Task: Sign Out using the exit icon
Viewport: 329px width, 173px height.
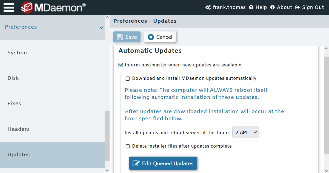Action: coord(297,7)
